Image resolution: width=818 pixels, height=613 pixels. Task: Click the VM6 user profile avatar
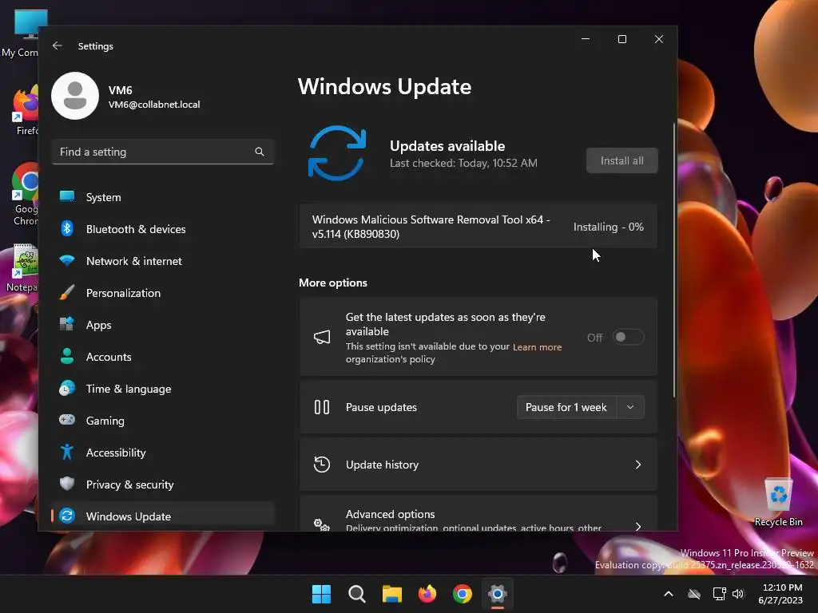[75, 96]
